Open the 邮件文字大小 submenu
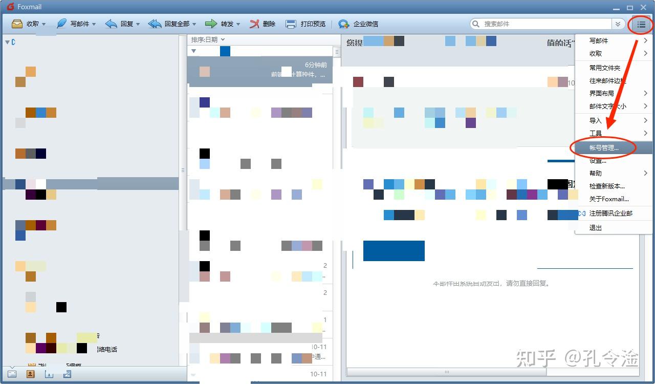This screenshot has width=655, height=384. [x=614, y=106]
